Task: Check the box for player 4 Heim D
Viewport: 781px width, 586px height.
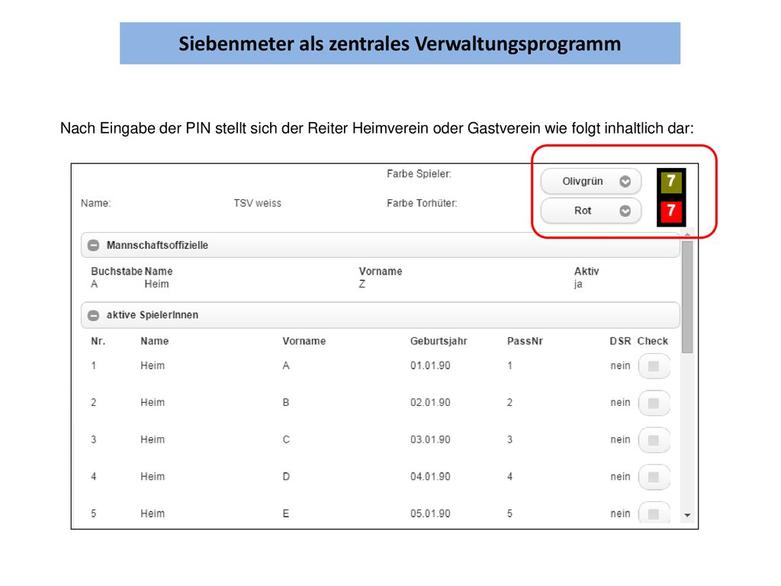Action: click(x=654, y=477)
